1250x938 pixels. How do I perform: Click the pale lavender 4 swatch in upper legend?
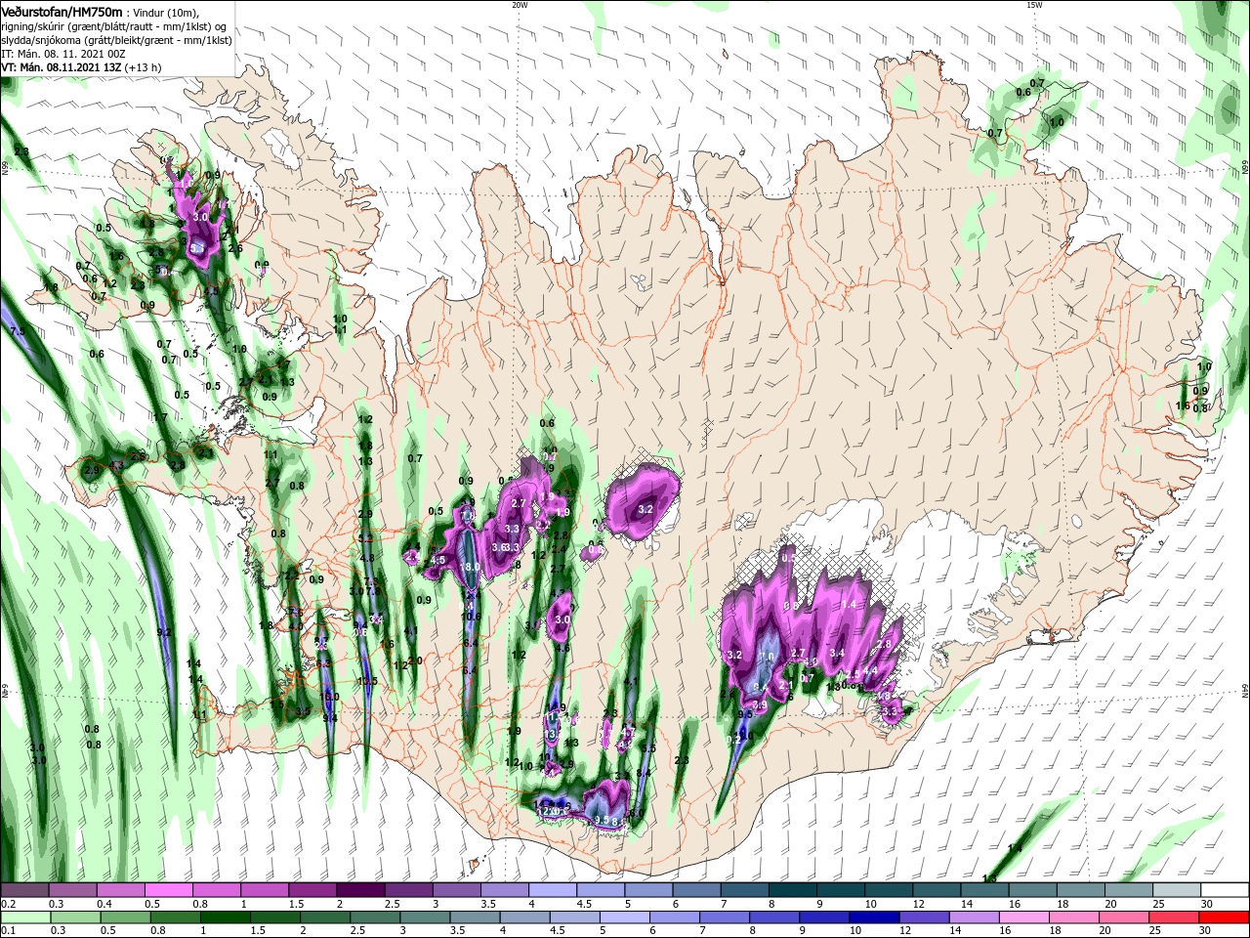pyautogui.click(x=552, y=889)
